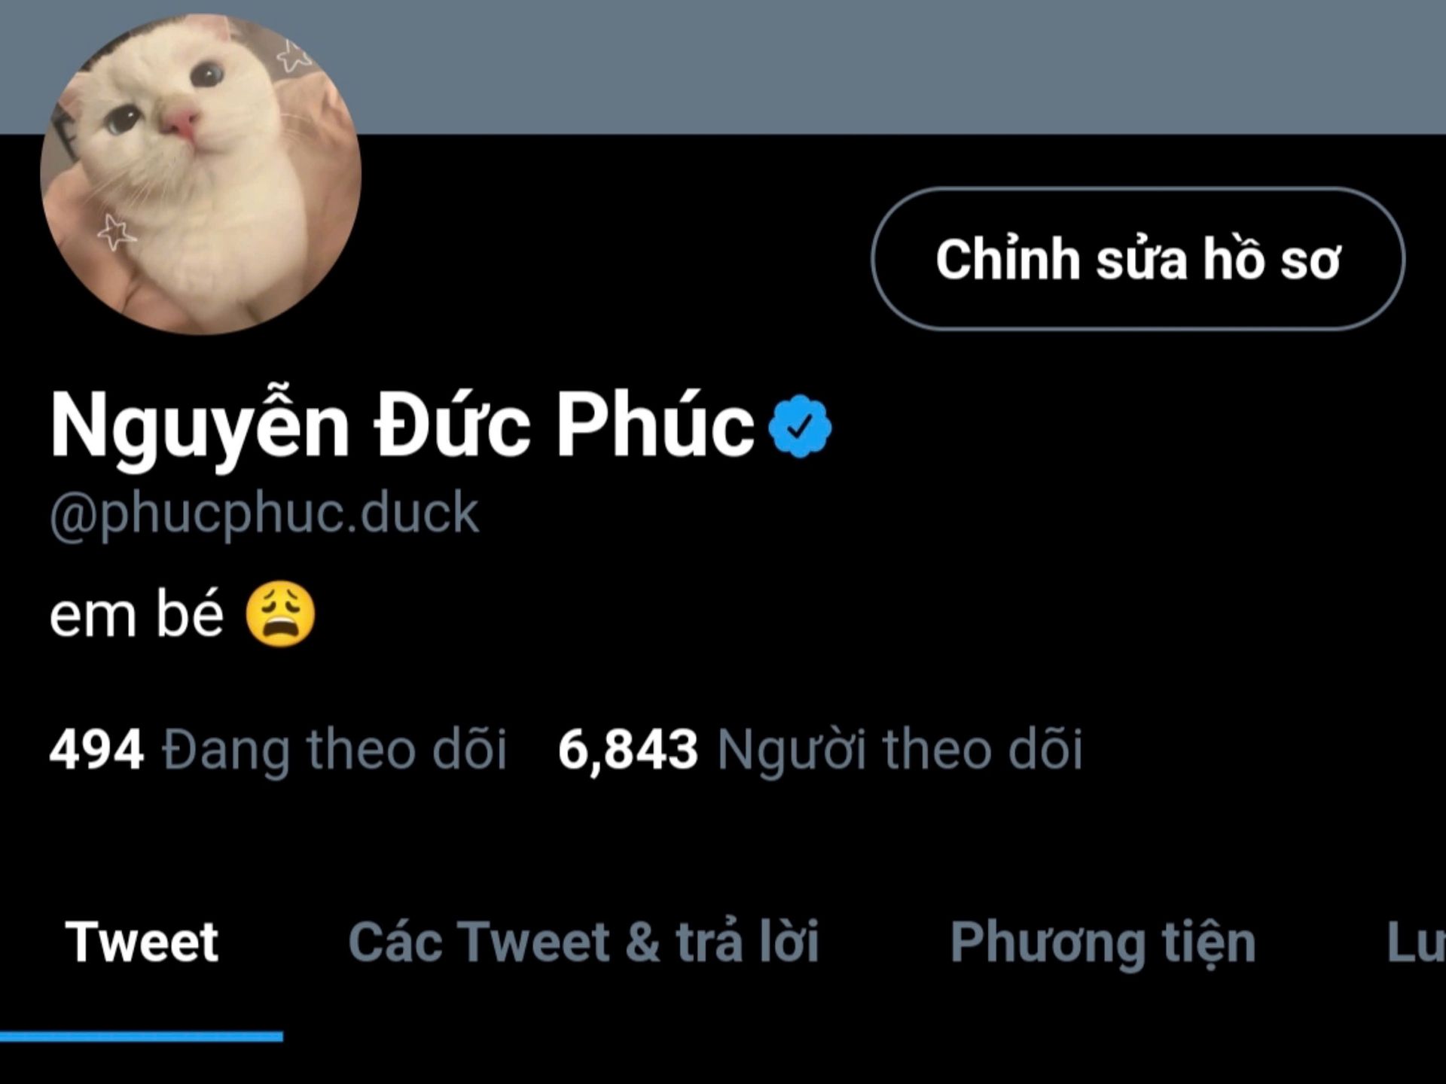Click the weary face emoji in bio
This screenshot has height=1084, width=1446.
280,614
